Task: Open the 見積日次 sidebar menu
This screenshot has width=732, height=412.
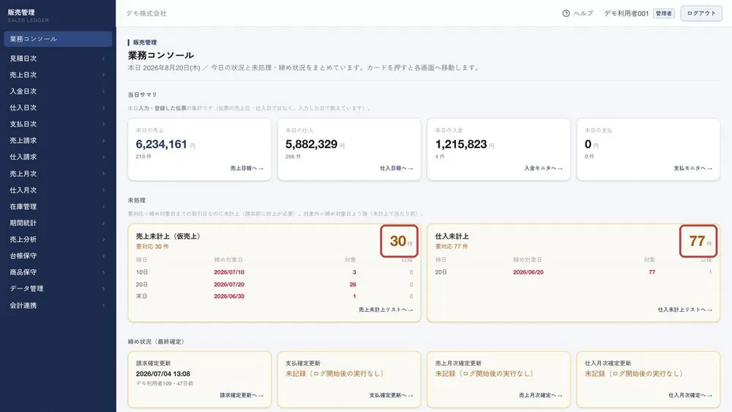Action: (58, 59)
